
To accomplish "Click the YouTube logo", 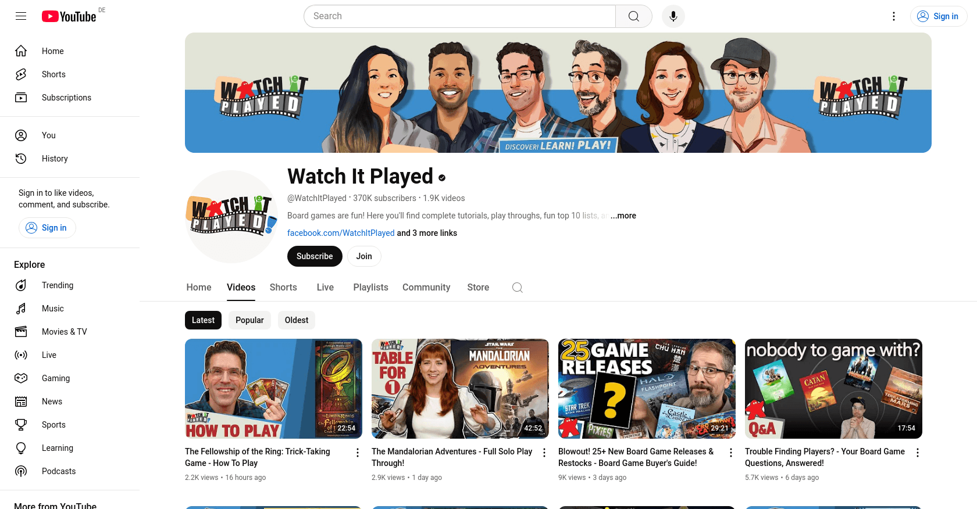I will (x=69, y=16).
